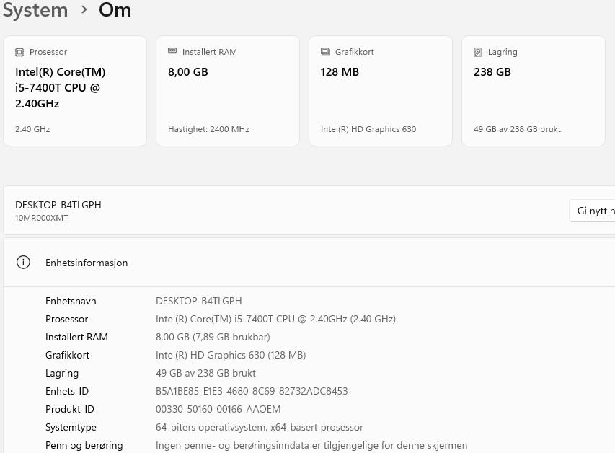Image resolution: width=615 pixels, height=453 pixels.
Task: Click the Systemtype label
Action: coord(71,428)
